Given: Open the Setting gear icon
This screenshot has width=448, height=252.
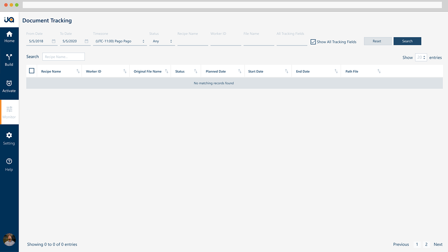Looking at the screenshot, I should (x=9, y=135).
